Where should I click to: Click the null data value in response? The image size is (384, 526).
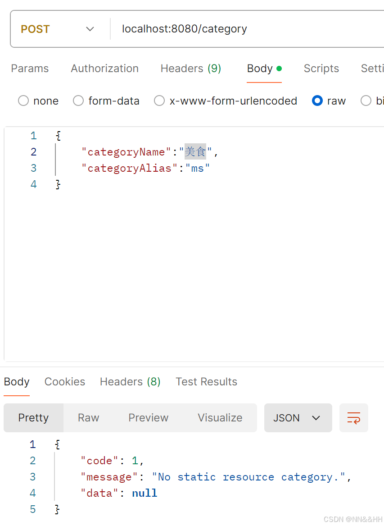pyautogui.click(x=145, y=493)
